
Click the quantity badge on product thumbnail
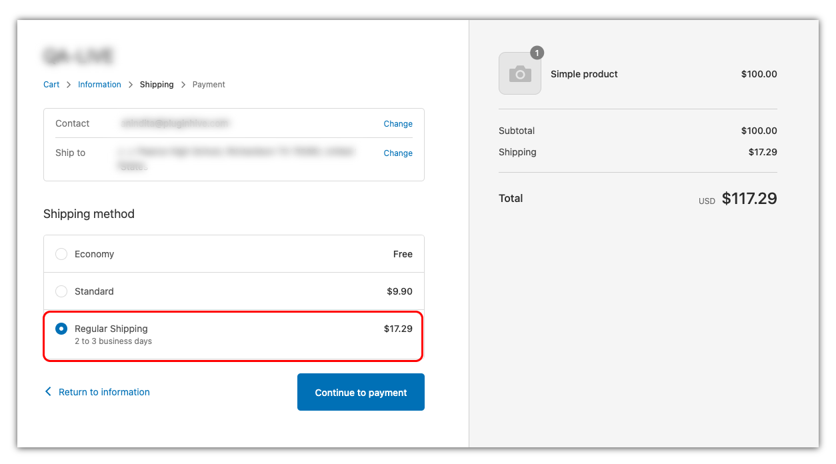point(537,53)
